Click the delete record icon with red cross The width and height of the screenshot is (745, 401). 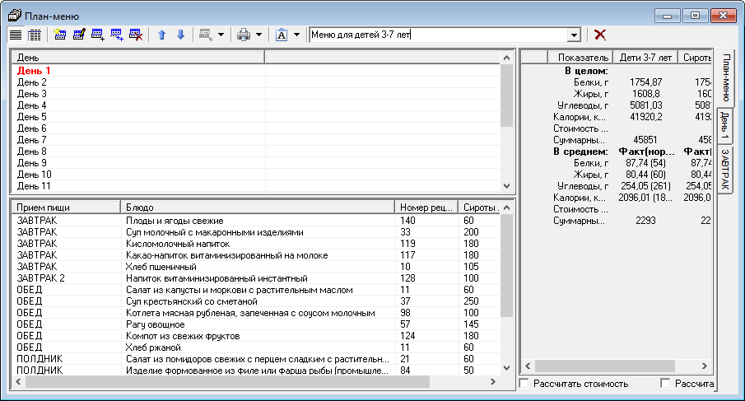[x=136, y=35]
